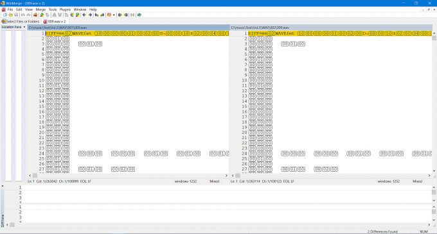Click the Copy Right blue arrow icon
The image size is (437, 234).
(x=84, y=15)
